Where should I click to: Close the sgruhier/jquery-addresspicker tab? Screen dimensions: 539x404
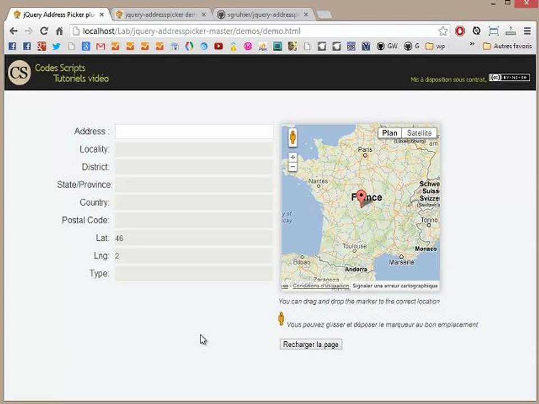click(x=306, y=15)
